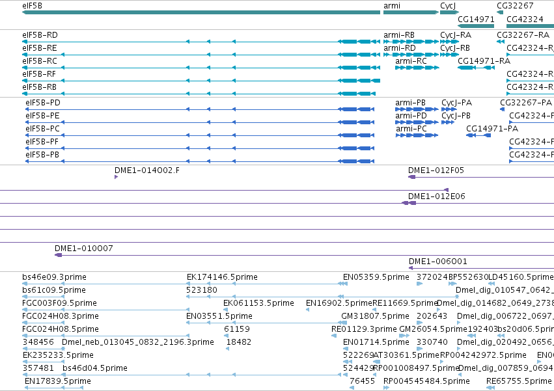Click transcript armi-RD label
This screenshot has height=391, width=554.
400,48
